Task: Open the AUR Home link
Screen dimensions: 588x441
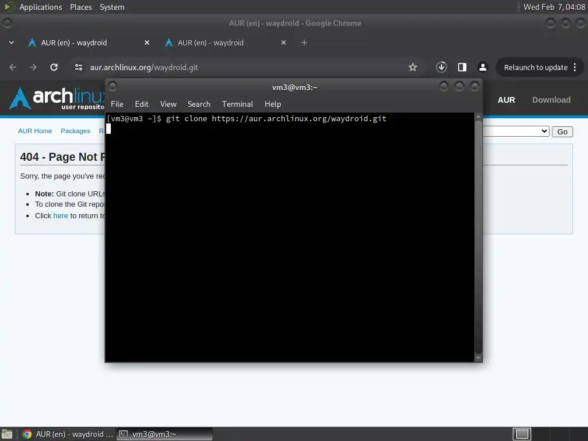Action: click(35, 131)
